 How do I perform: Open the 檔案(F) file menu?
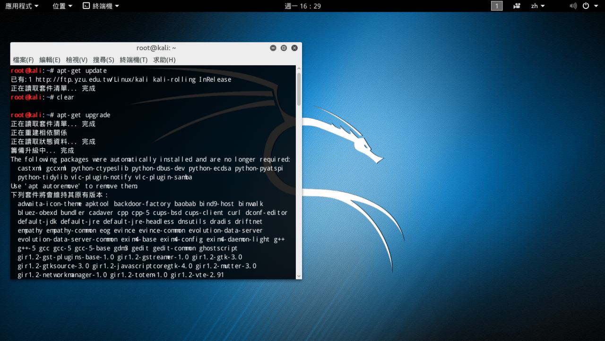(23, 60)
